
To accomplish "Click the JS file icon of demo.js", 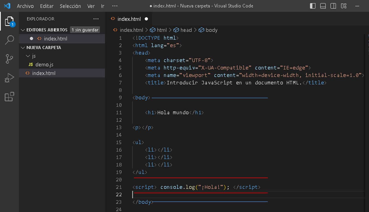I will (31, 65).
